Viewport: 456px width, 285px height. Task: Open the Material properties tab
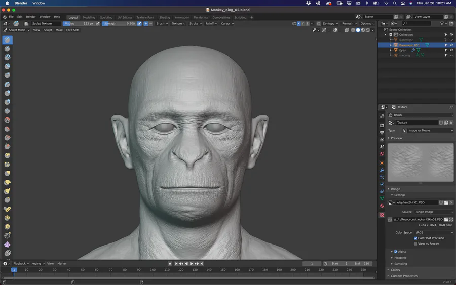click(382, 206)
